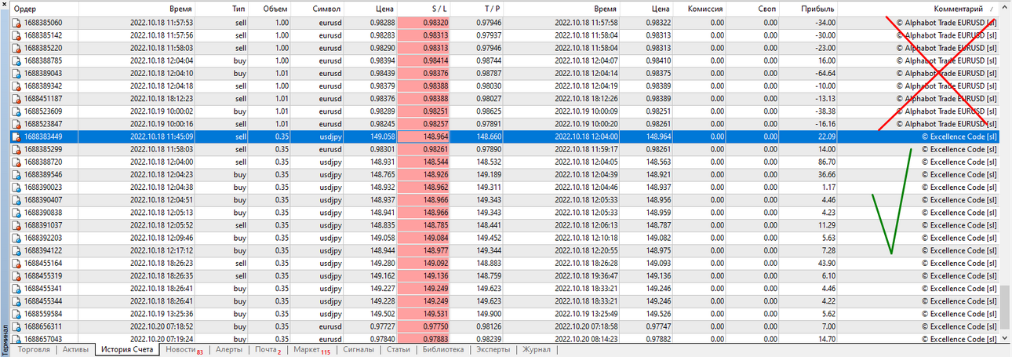Open the Статьи tab

pyautogui.click(x=399, y=350)
